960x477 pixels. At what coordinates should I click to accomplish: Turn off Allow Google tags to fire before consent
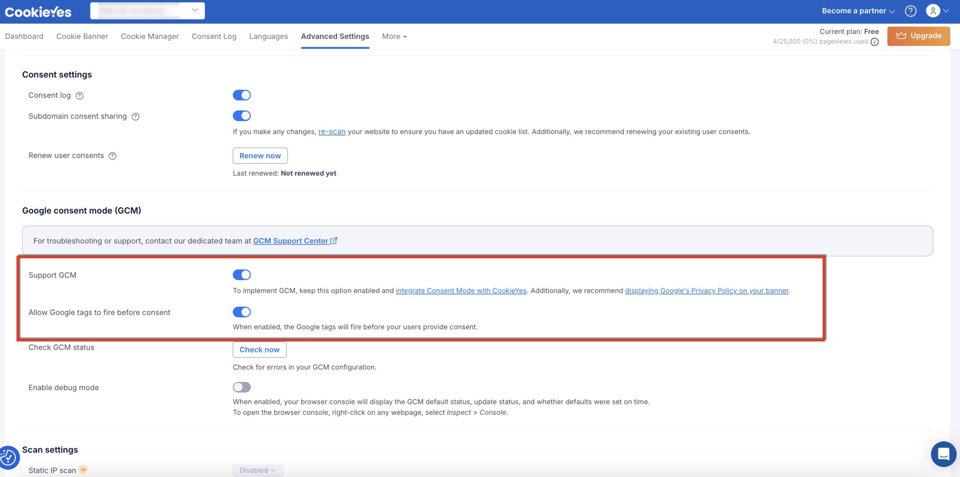click(x=242, y=312)
